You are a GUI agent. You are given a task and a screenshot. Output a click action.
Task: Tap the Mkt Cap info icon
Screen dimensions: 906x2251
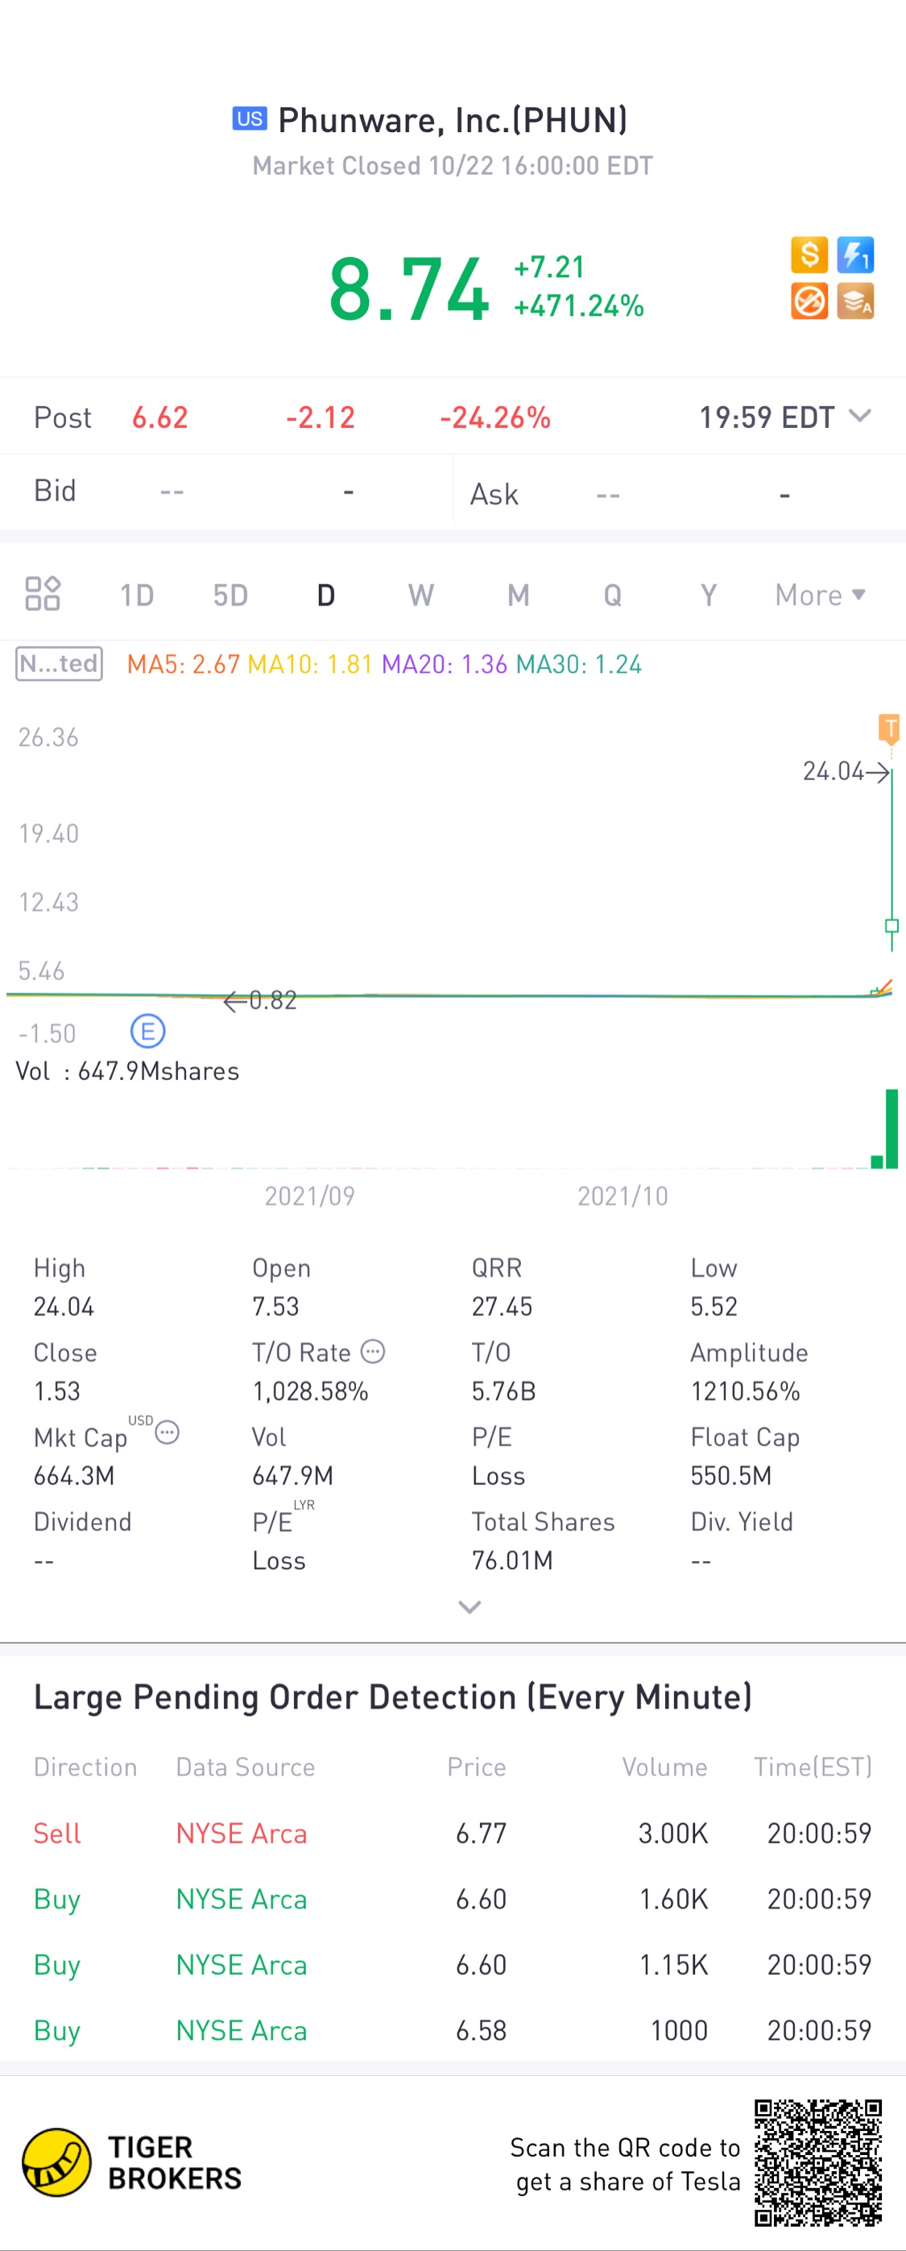pos(167,1433)
